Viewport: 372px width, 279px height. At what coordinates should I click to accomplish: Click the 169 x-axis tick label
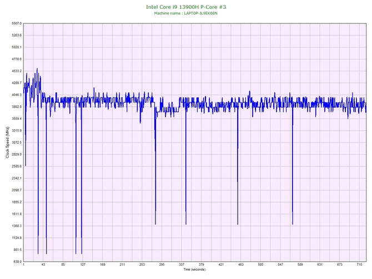click(103, 265)
